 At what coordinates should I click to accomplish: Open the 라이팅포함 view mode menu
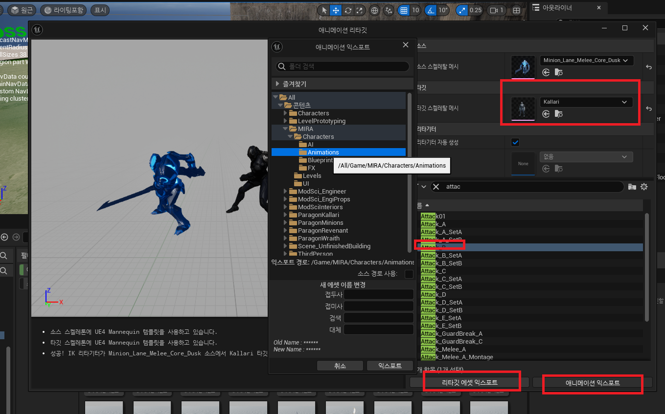[x=63, y=10]
